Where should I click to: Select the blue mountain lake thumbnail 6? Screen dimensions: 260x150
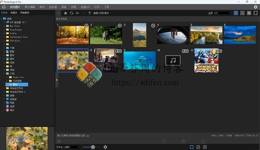pyautogui.click(x=240, y=35)
